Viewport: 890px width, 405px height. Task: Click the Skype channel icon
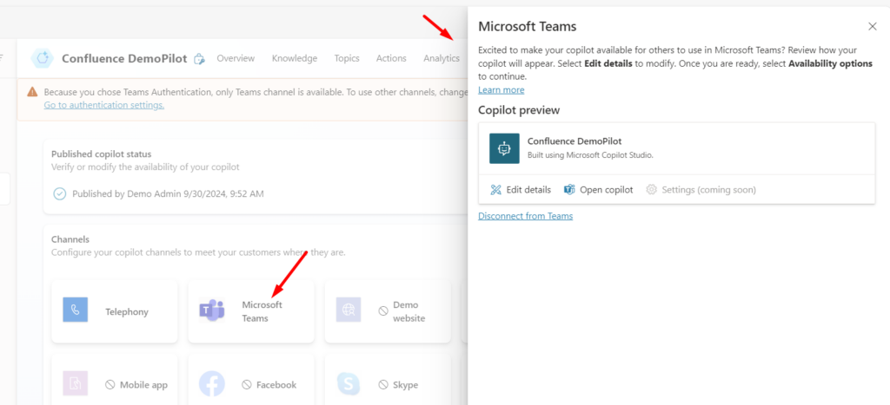coord(349,384)
